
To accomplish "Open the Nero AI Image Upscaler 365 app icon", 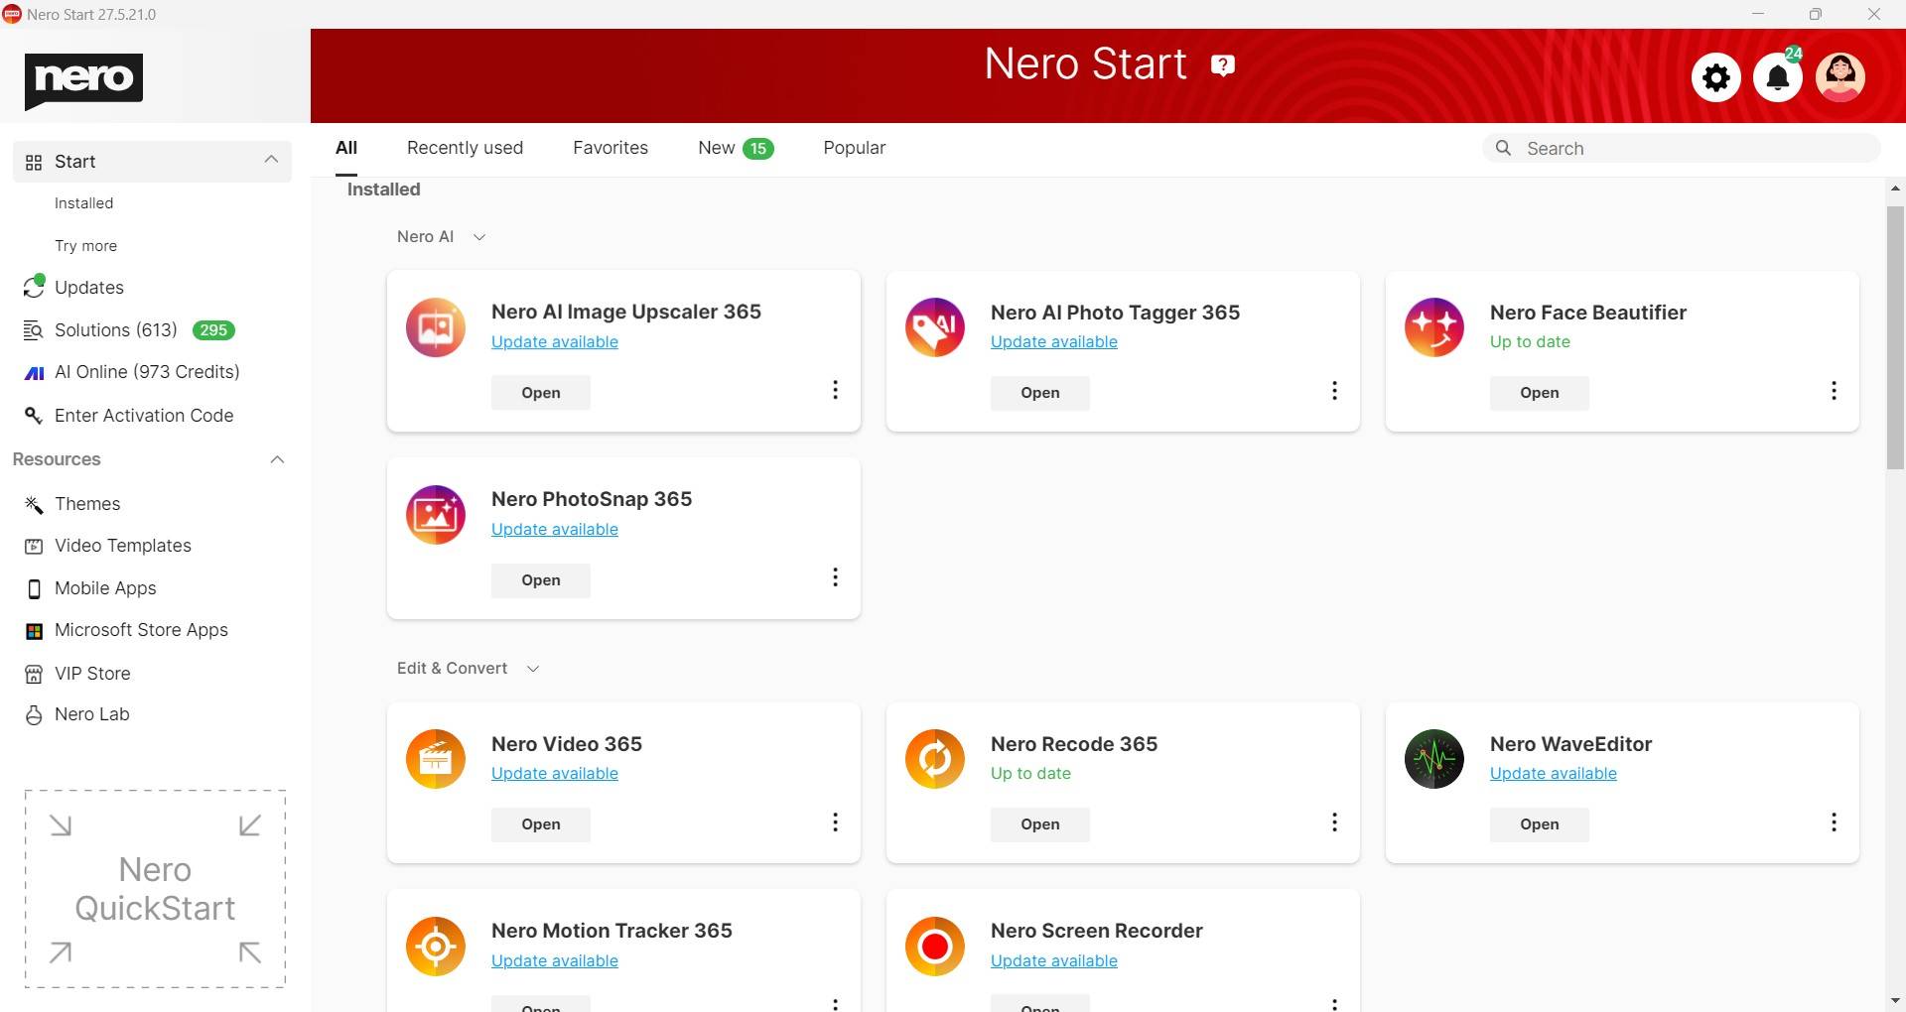I will (x=435, y=326).
